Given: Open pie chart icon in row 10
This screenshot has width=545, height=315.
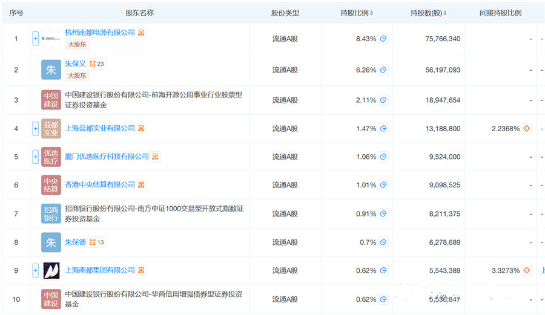Looking at the screenshot, I should pyautogui.click(x=383, y=299).
